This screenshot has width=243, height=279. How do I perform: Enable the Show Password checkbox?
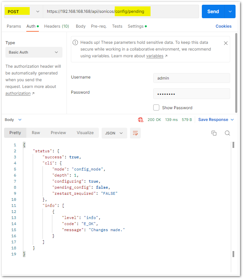(156, 107)
